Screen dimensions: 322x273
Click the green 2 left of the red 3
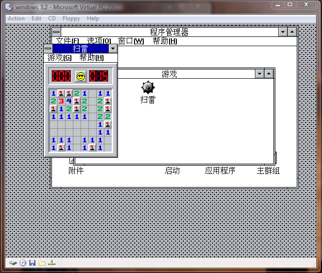(x=53, y=101)
